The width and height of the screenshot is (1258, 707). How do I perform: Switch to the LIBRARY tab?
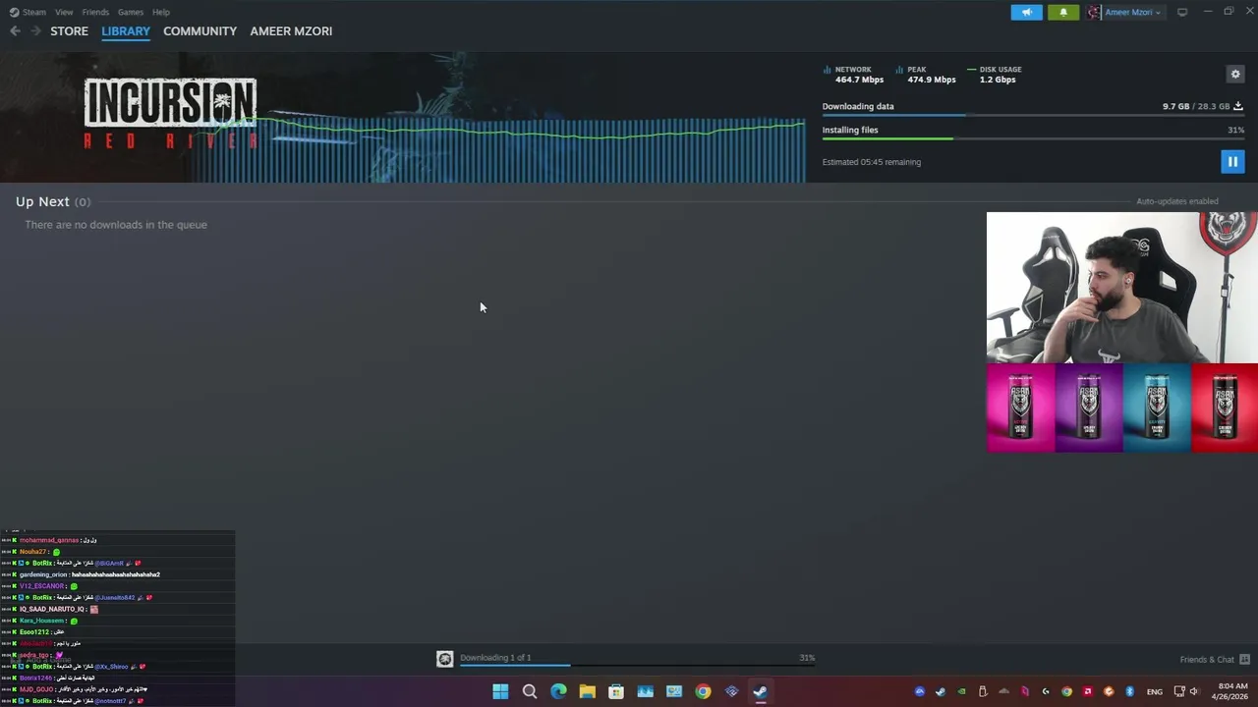point(126,30)
